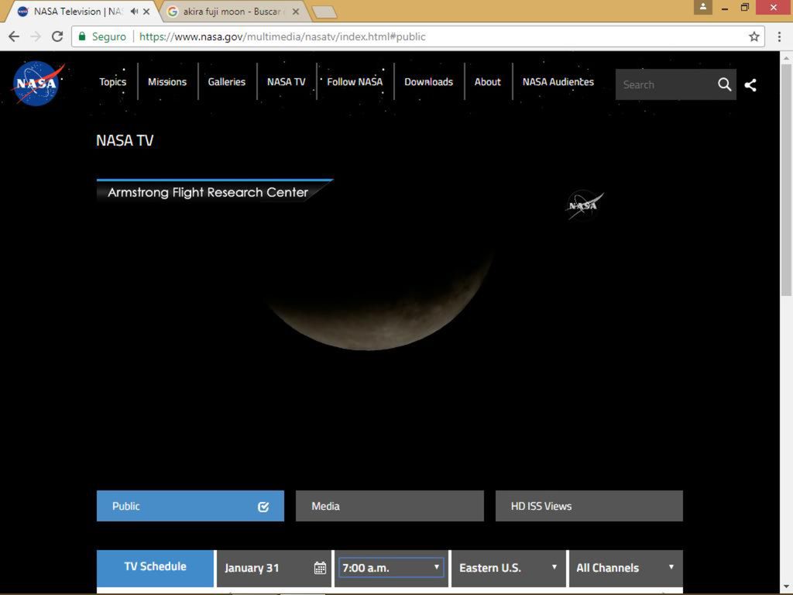This screenshot has height=595, width=793.
Task: Select the HD ISS Views channel option
Action: [x=589, y=506]
